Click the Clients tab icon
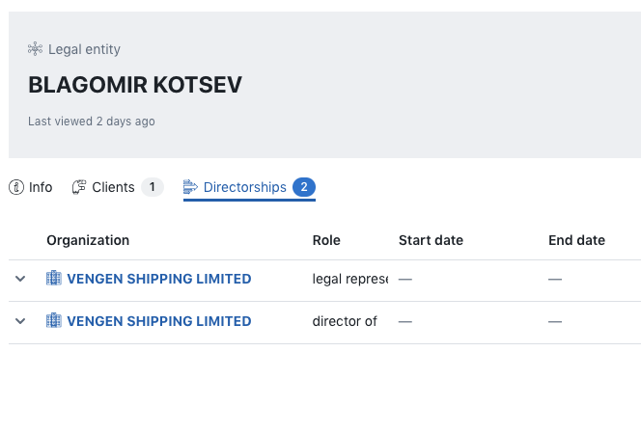 [80, 187]
